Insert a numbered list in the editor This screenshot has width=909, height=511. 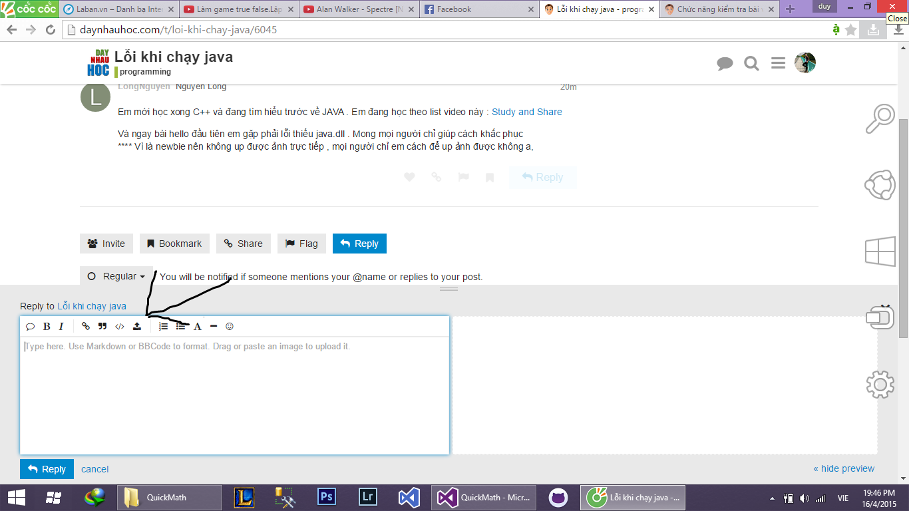coord(164,327)
